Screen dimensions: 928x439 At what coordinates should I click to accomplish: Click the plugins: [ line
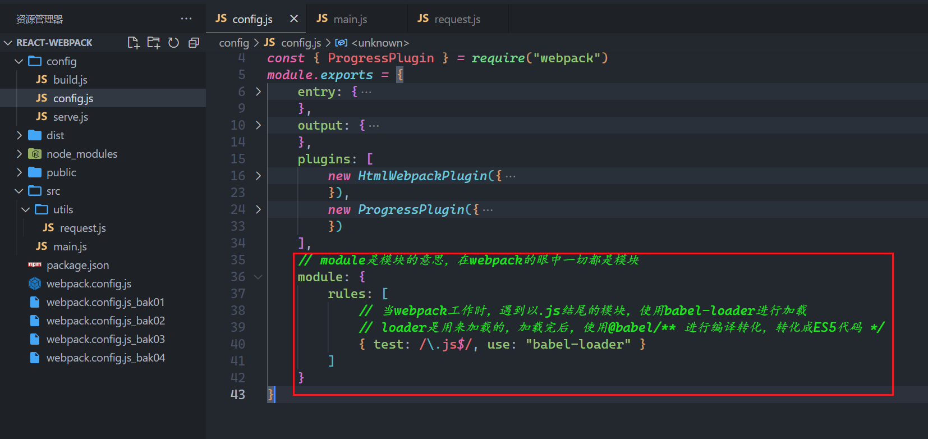tap(336, 159)
